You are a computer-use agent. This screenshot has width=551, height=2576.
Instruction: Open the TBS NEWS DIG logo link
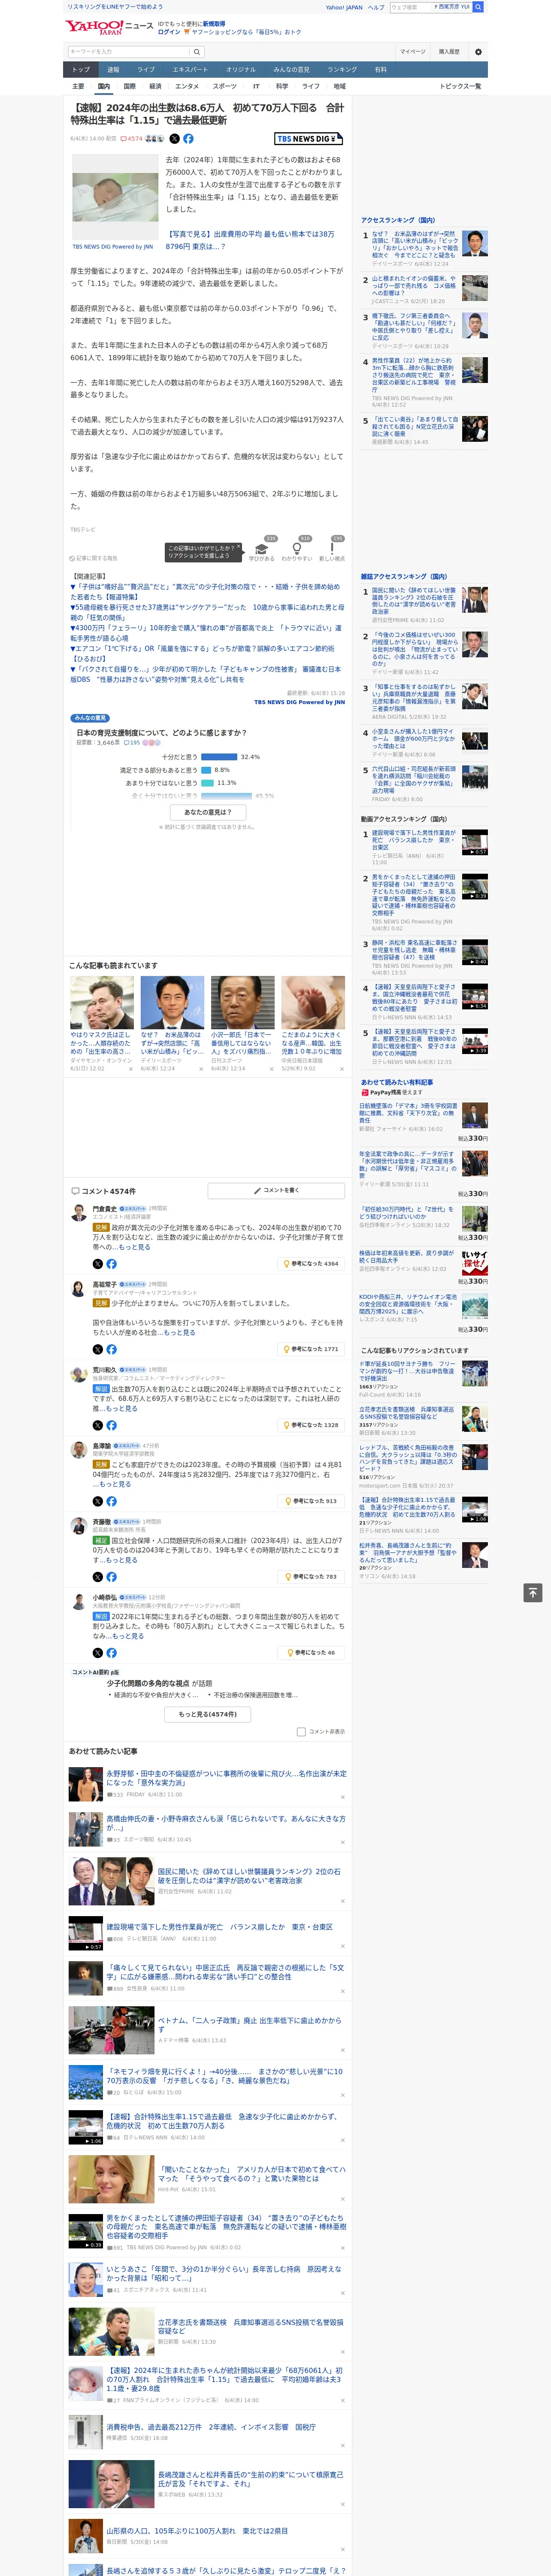pyautogui.click(x=309, y=139)
